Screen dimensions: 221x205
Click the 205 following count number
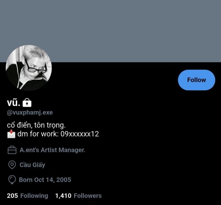tap(12, 196)
